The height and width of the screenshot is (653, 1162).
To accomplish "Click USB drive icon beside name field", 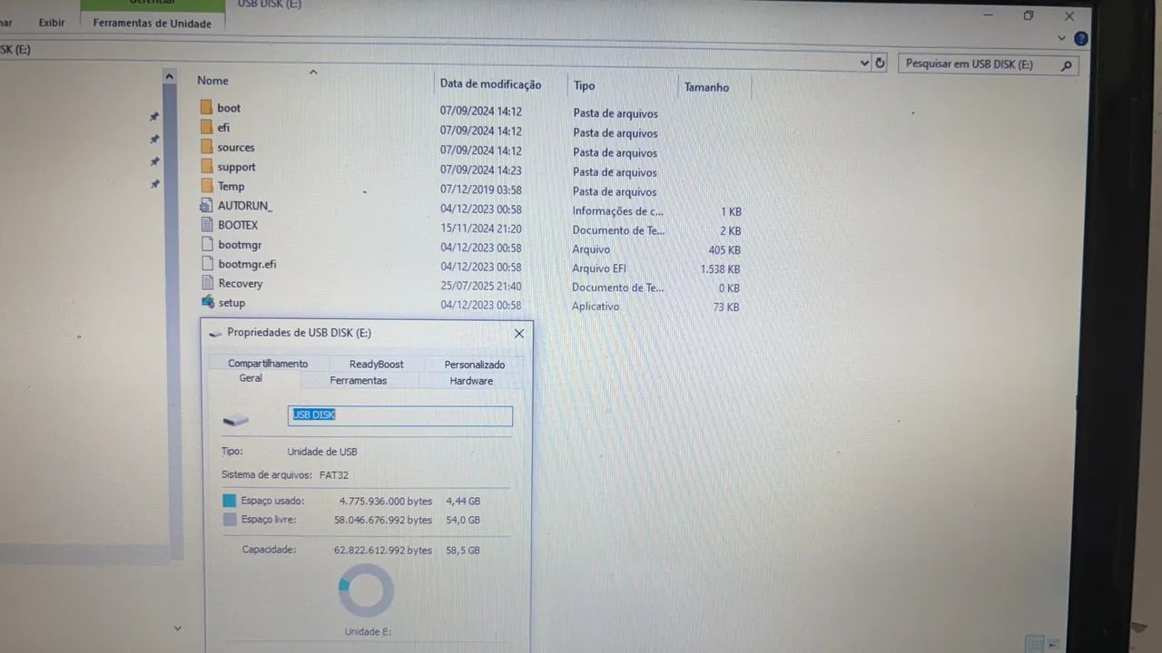I will (236, 420).
